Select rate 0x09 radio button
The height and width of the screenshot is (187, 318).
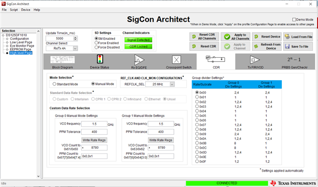(197, 134)
